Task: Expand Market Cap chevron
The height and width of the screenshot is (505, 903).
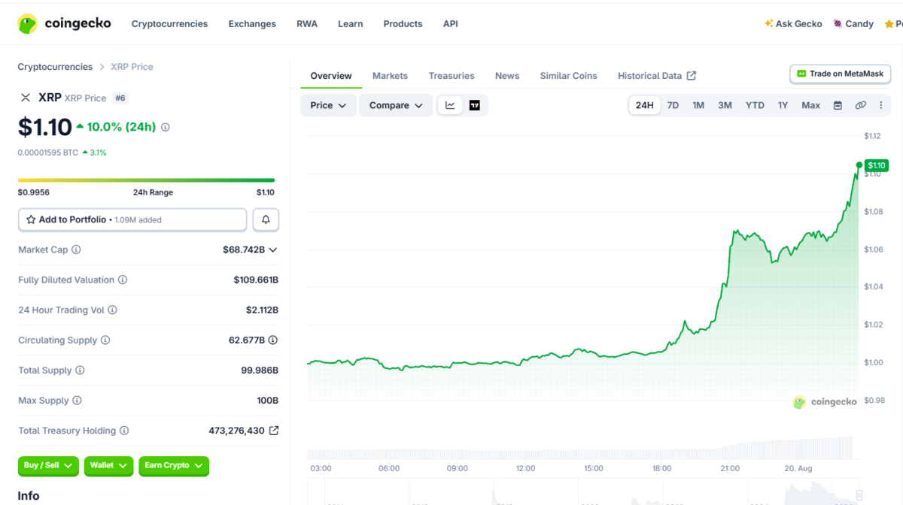Action: point(273,249)
